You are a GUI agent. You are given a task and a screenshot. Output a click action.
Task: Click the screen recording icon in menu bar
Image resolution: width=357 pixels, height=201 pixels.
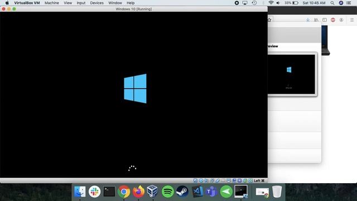[237, 3]
